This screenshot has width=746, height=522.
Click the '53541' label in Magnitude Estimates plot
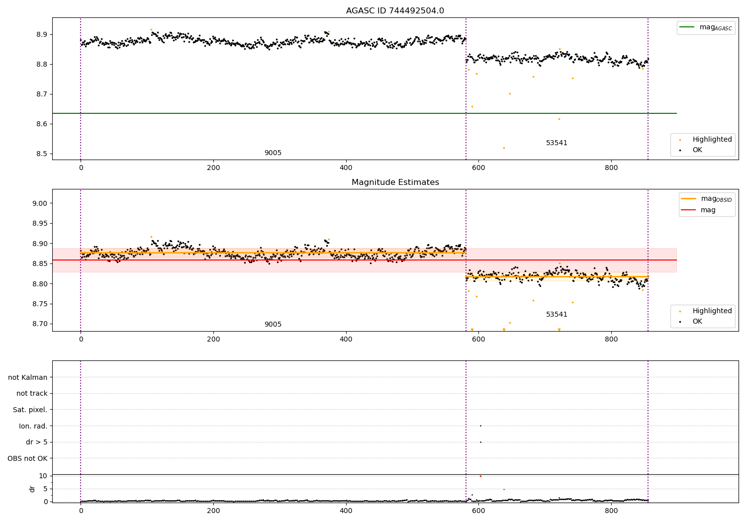click(557, 315)
